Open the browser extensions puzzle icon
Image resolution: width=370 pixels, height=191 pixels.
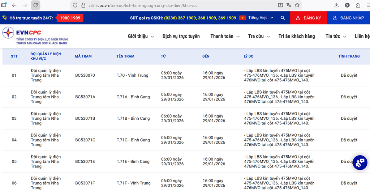pyautogui.click(x=358, y=5)
